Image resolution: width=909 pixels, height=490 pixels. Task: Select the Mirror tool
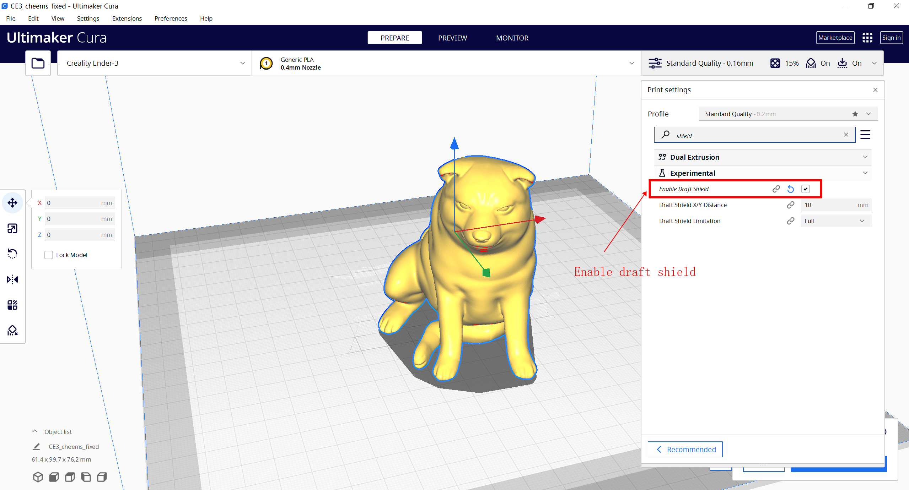(x=12, y=279)
